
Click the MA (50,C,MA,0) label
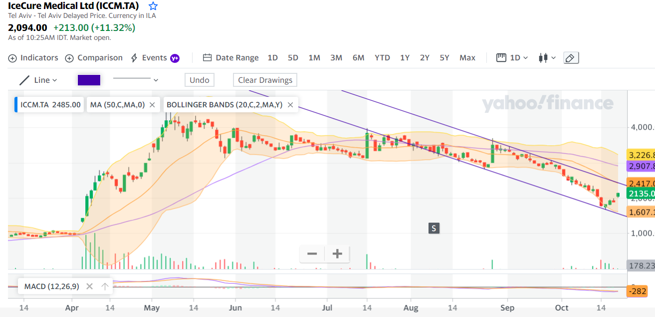pos(117,105)
